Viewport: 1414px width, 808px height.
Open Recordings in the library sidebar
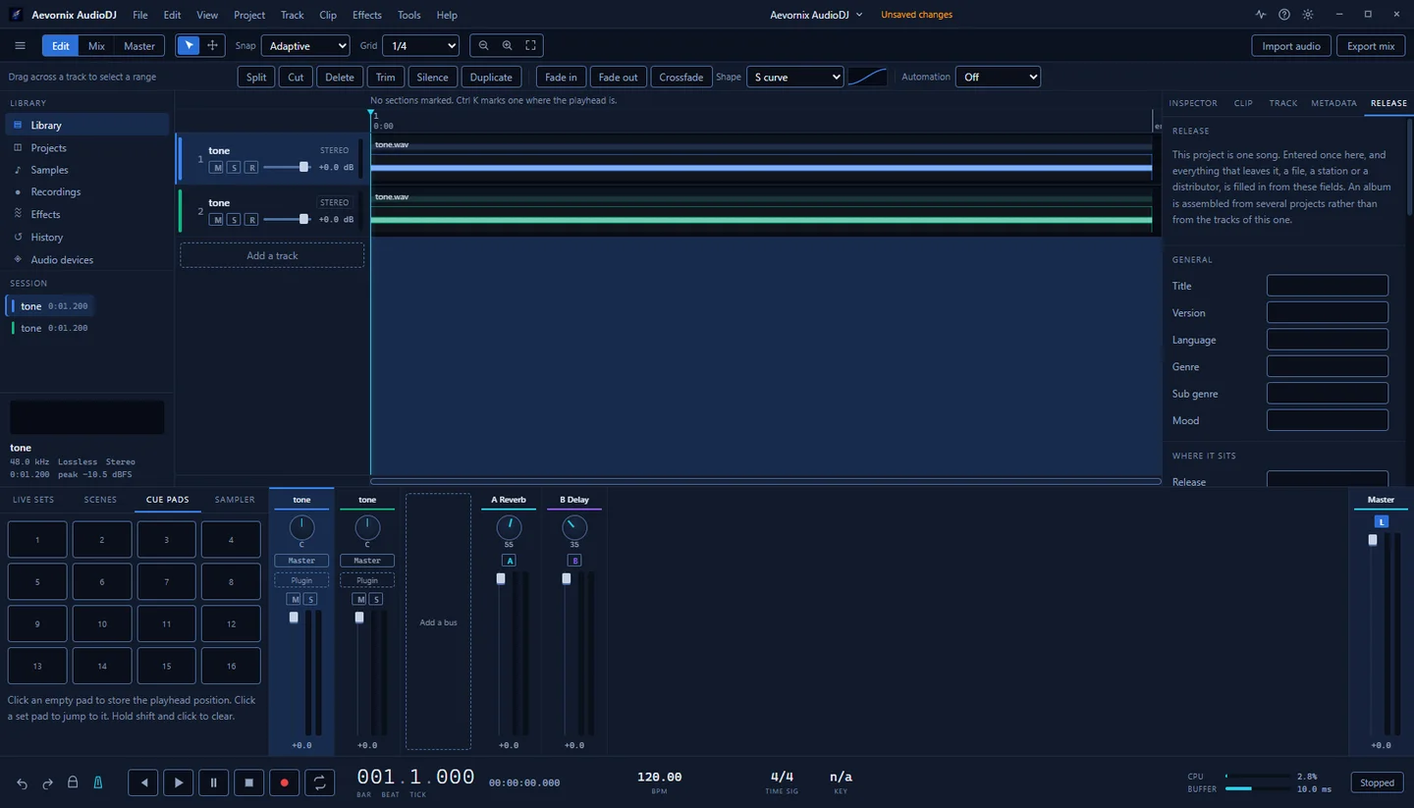(x=87, y=191)
